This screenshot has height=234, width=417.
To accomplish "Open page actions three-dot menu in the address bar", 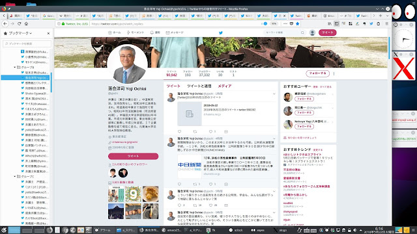I will pyautogui.click(x=285, y=23).
